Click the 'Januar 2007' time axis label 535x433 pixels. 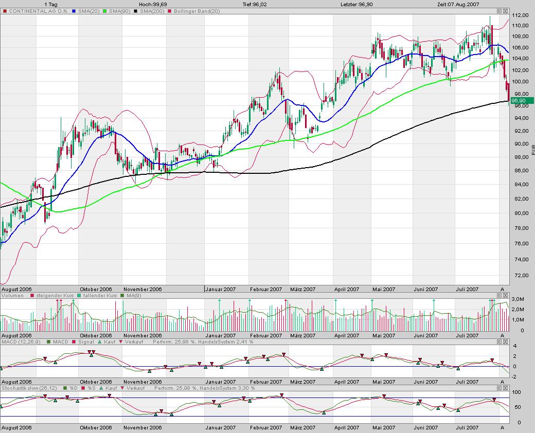[221, 290]
